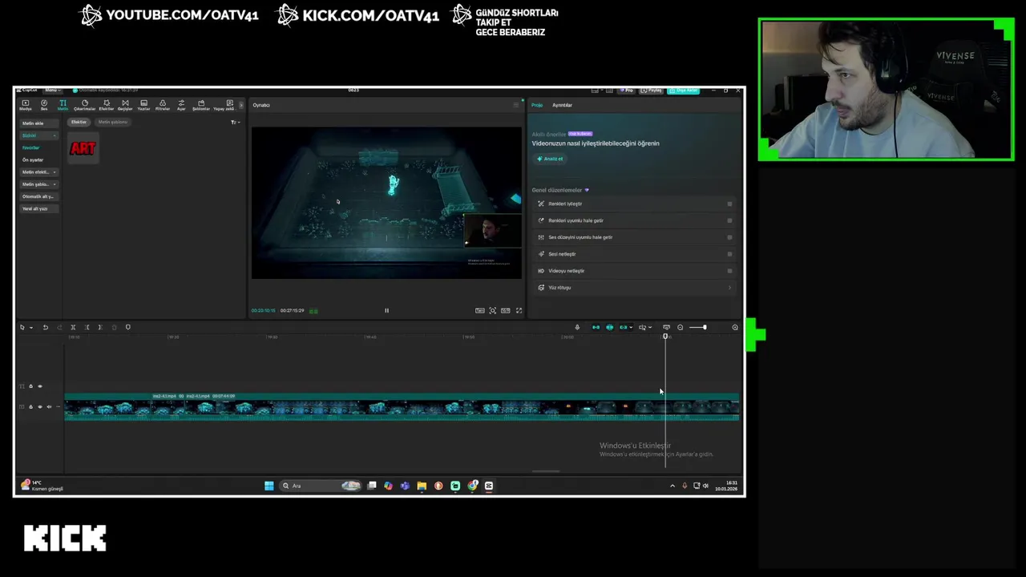Click the player quality icon
Image resolution: width=1026 pixels, height=577 pixels.
[x=479, y=311]
